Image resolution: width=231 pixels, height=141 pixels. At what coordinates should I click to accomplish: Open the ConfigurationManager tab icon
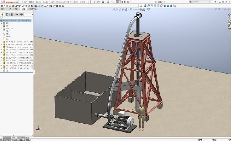pos(12,15)
